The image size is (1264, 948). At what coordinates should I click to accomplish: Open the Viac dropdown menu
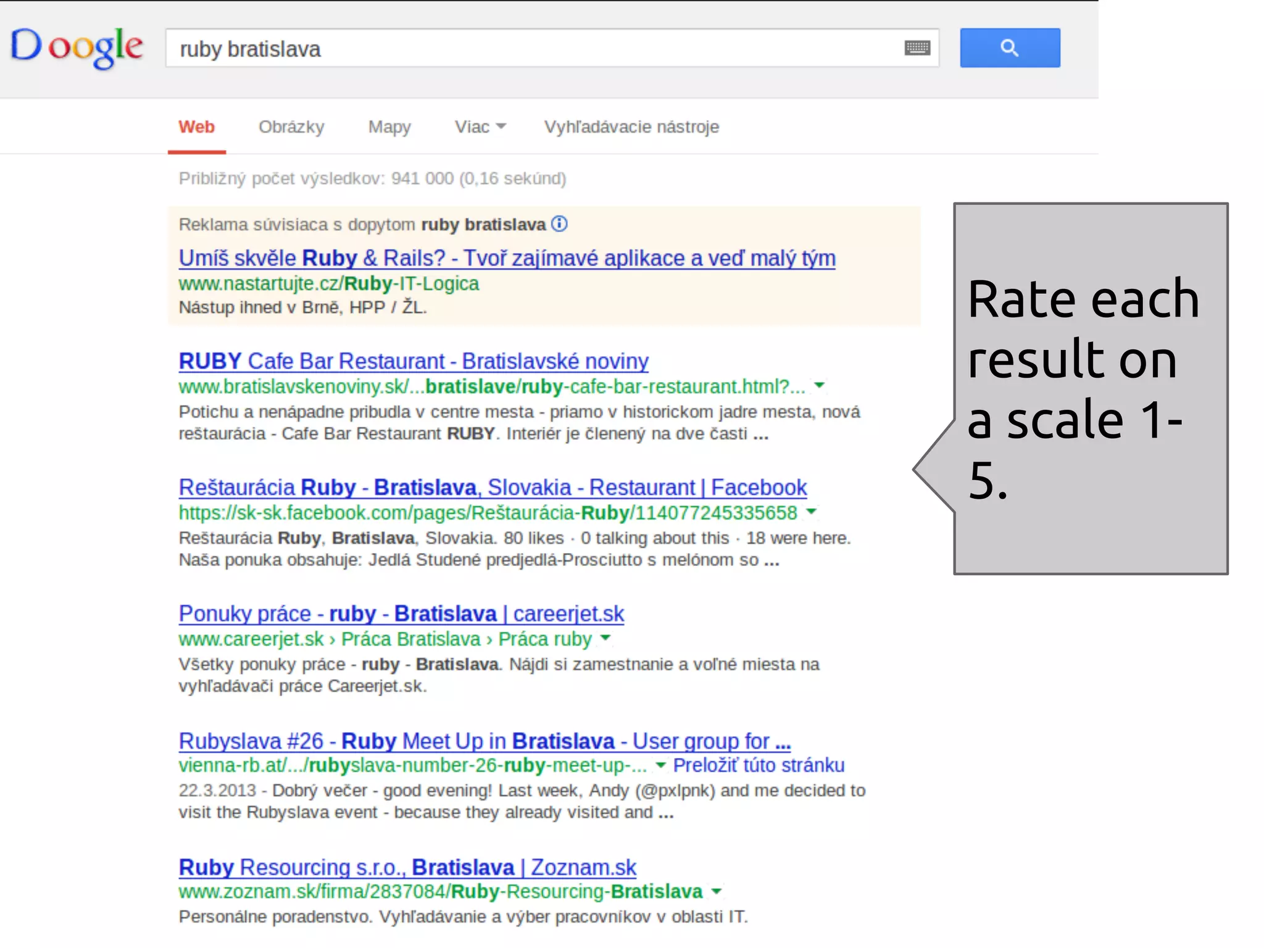(x=480, y=127)
